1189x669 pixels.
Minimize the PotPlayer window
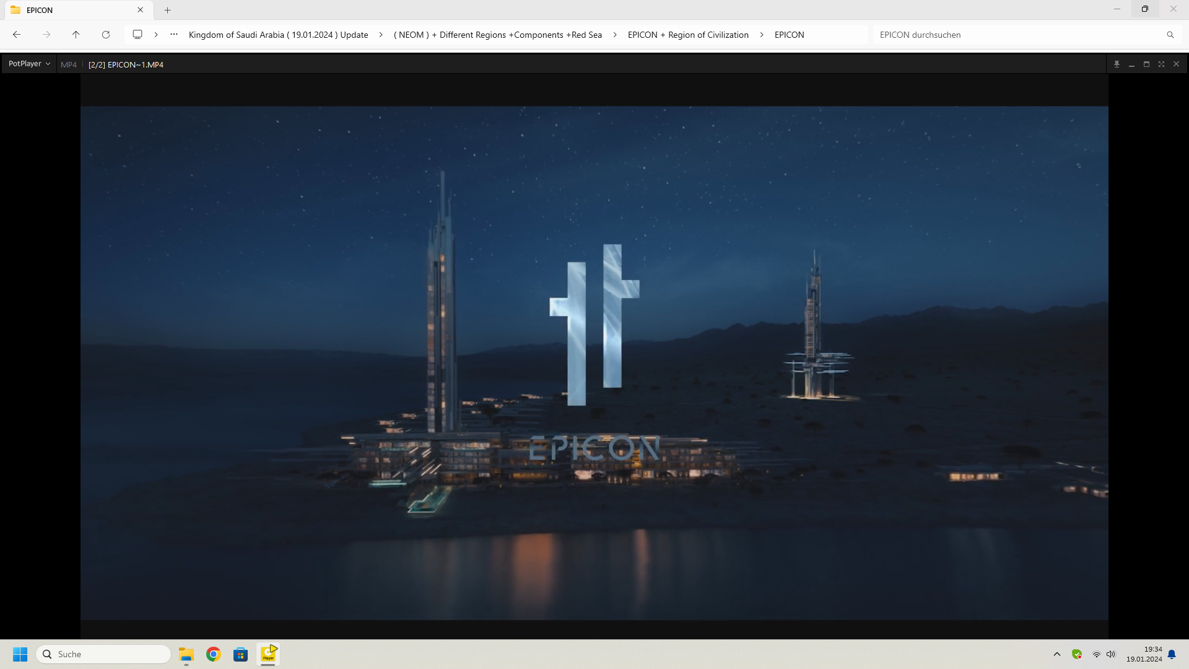pyautogui.click(x=1131, y=64)
